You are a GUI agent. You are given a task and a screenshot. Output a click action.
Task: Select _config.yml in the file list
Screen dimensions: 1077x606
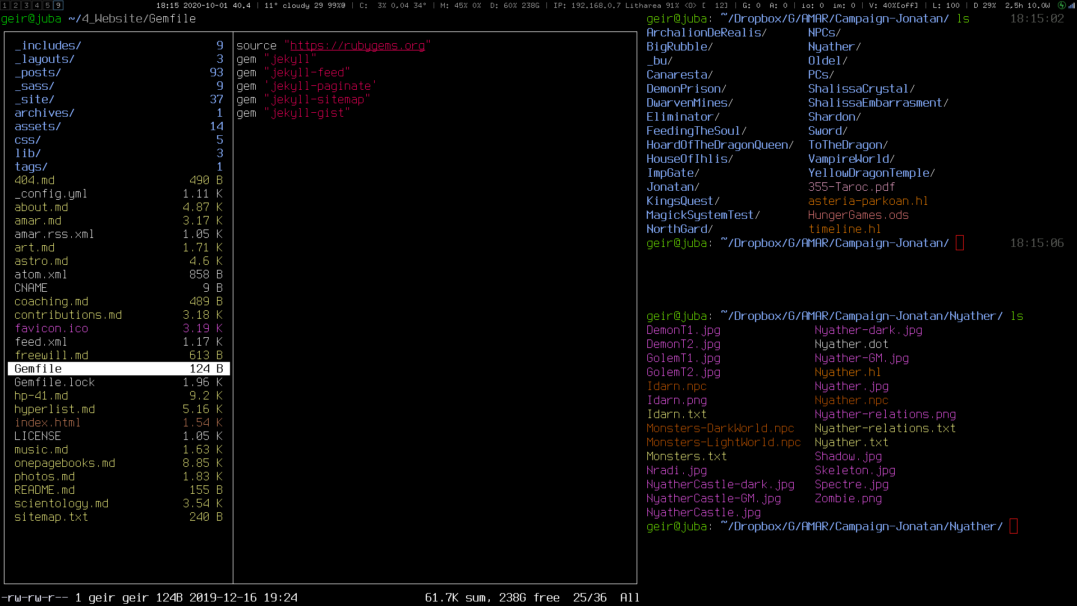[119, 194]
